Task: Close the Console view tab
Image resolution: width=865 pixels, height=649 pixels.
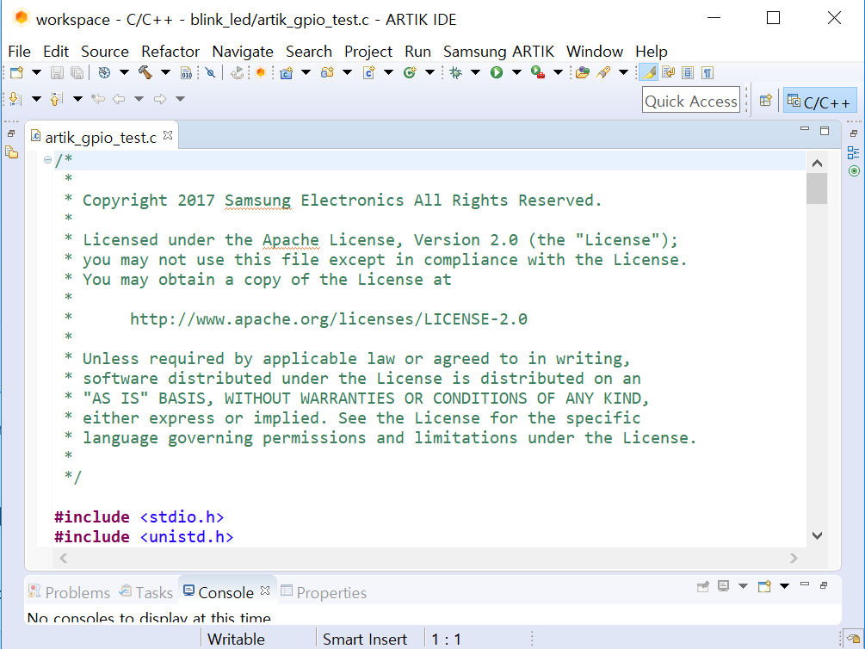Action: tap(265, 590)
